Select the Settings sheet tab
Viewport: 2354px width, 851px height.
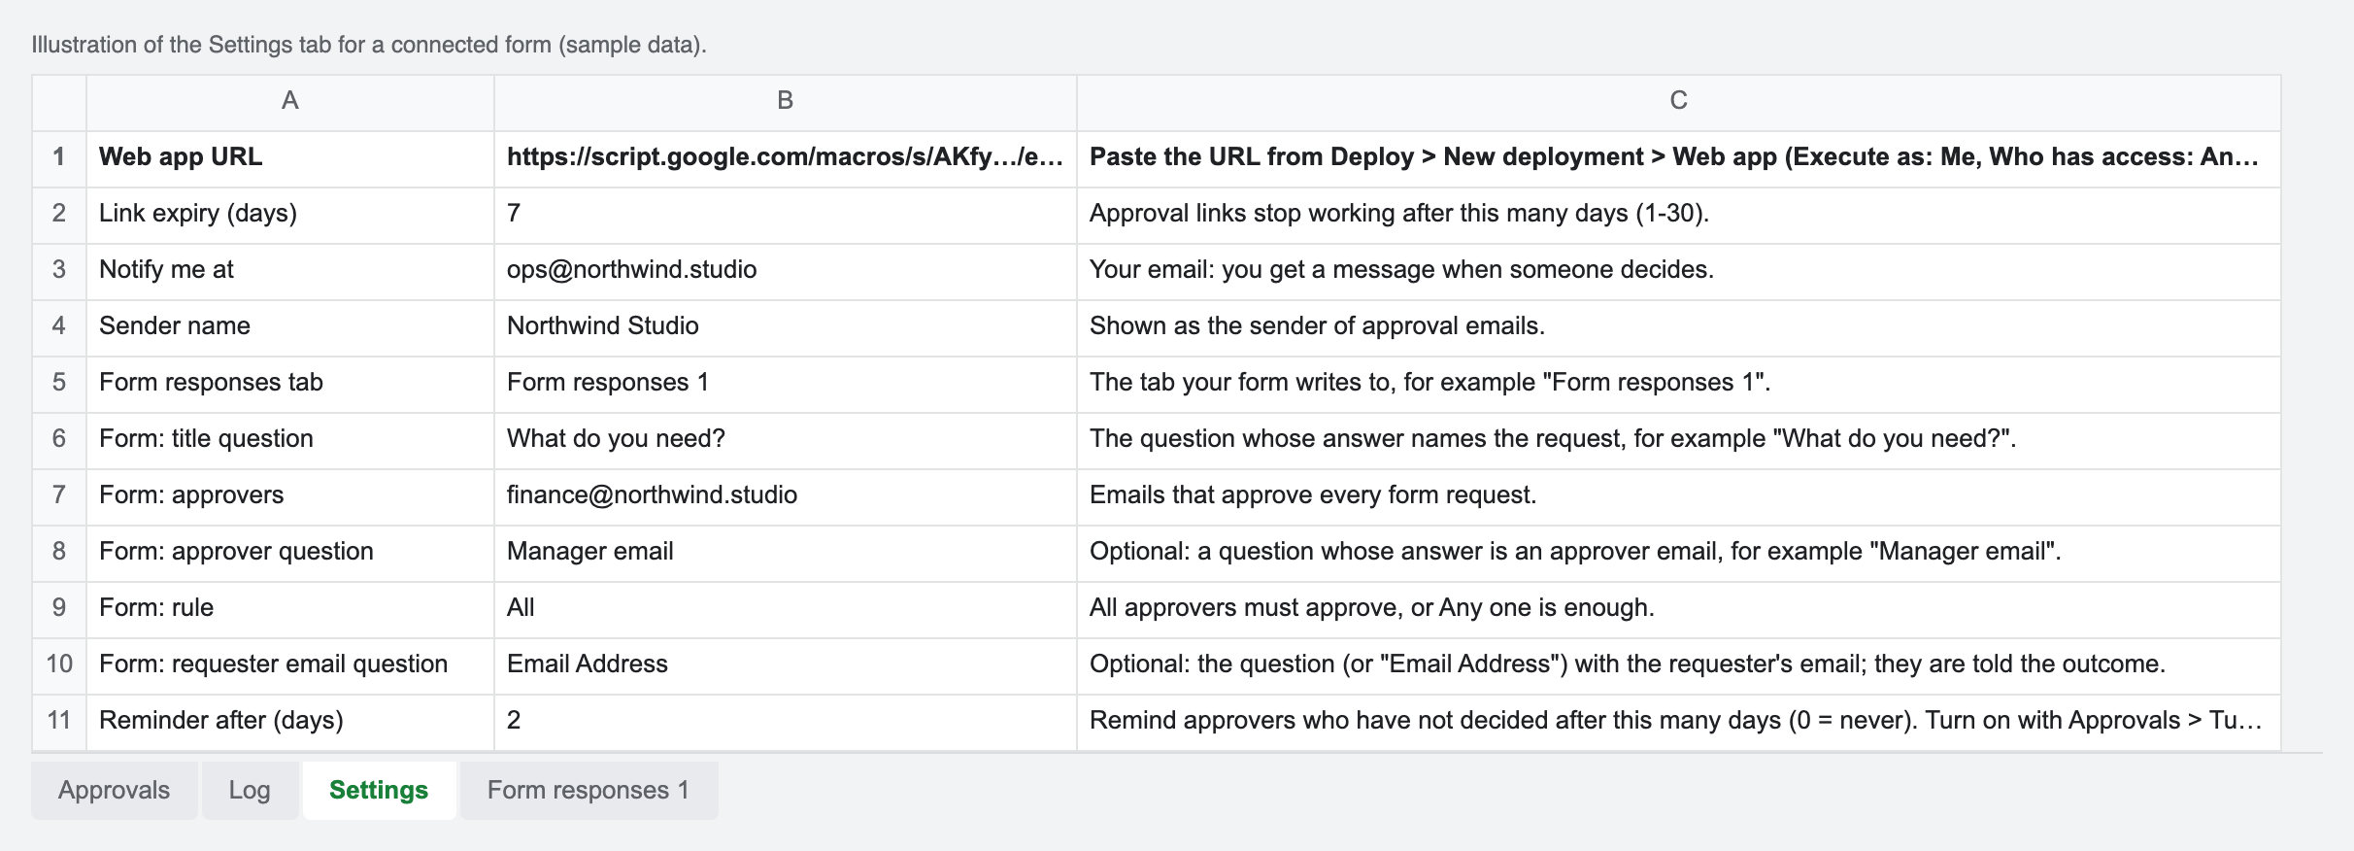(x=379, y=790)
